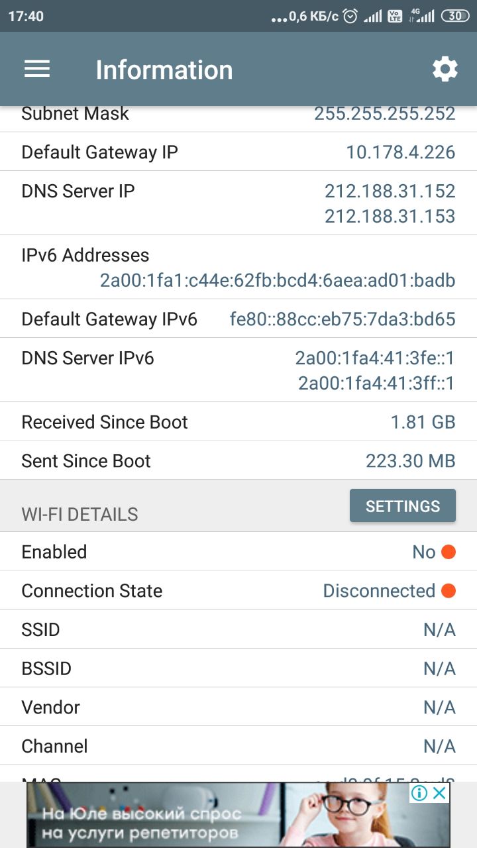477x848 pixels.
Task: Tap the VoLTE status icon
Action: click(395, 16)
